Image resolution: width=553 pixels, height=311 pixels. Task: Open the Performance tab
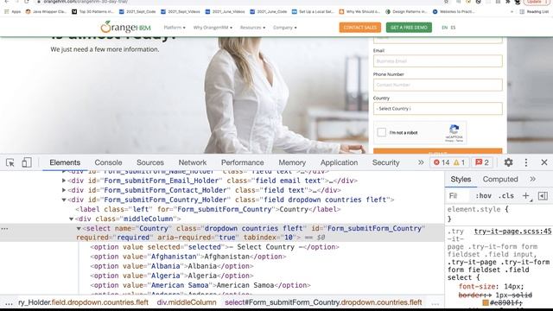[242, 162]
